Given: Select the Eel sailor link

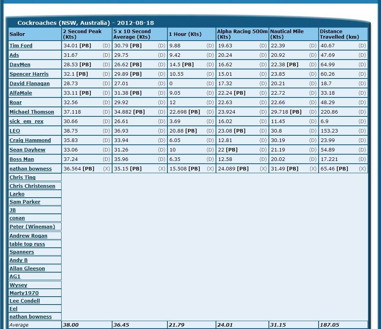Looking at the screenshot, I should click(x=13, y=309).
